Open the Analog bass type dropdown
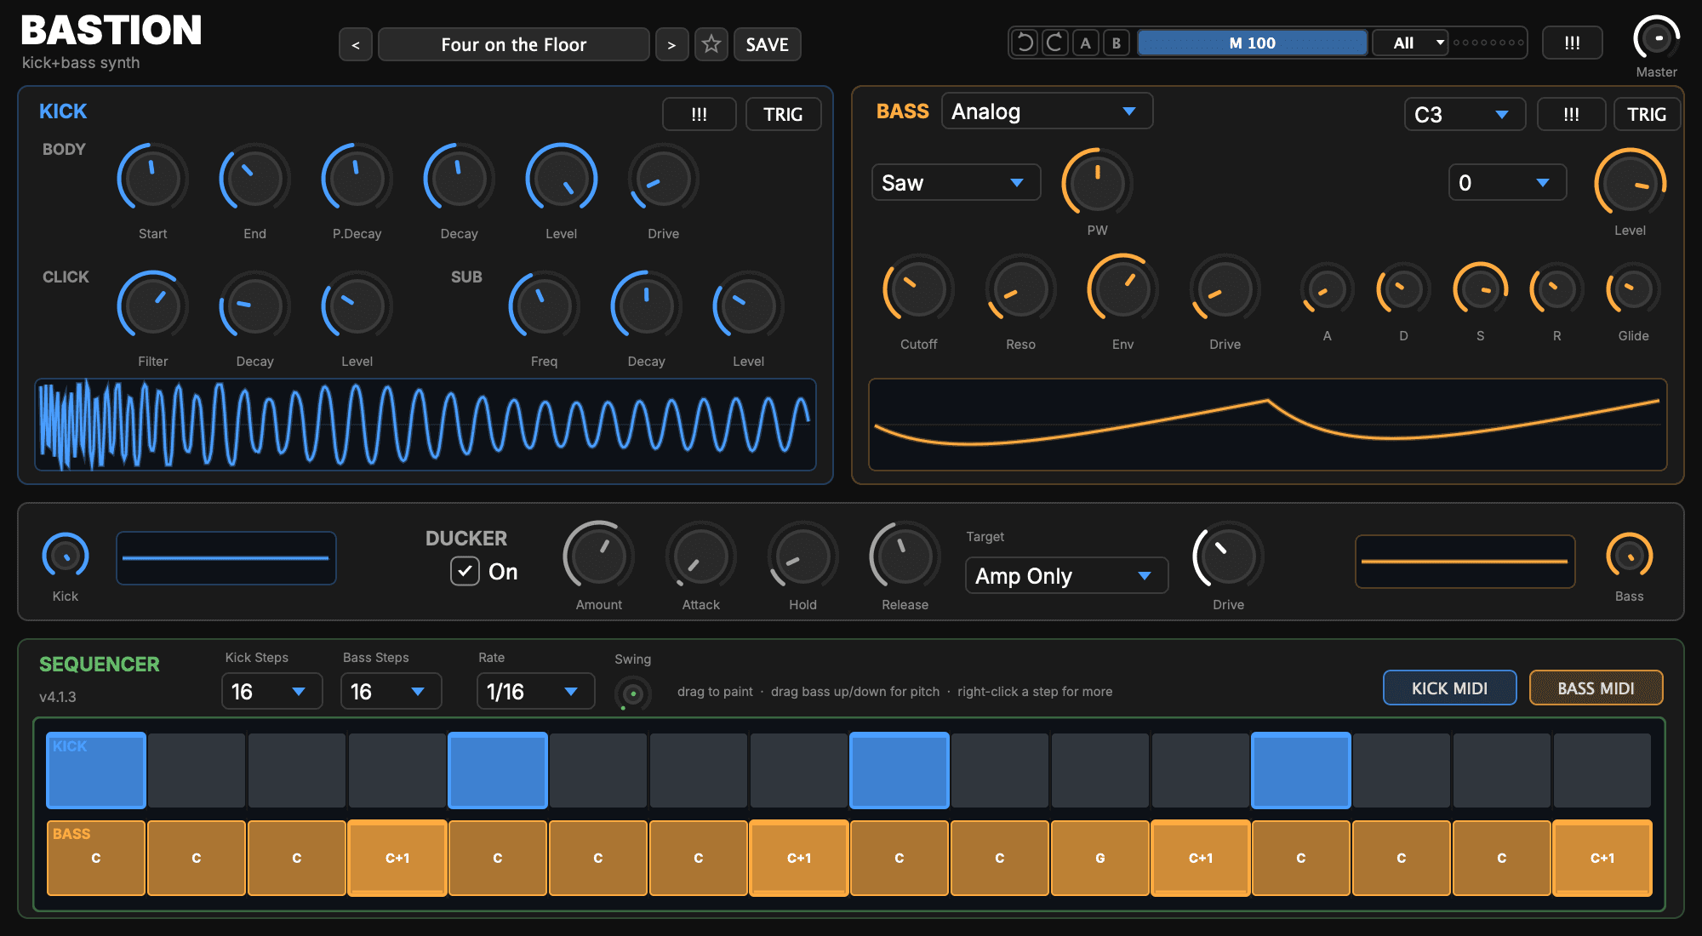The height and width of the screenshot is (936, 1702). [1047, 111]
